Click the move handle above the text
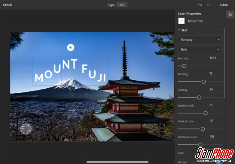 (x=70, y=47)
